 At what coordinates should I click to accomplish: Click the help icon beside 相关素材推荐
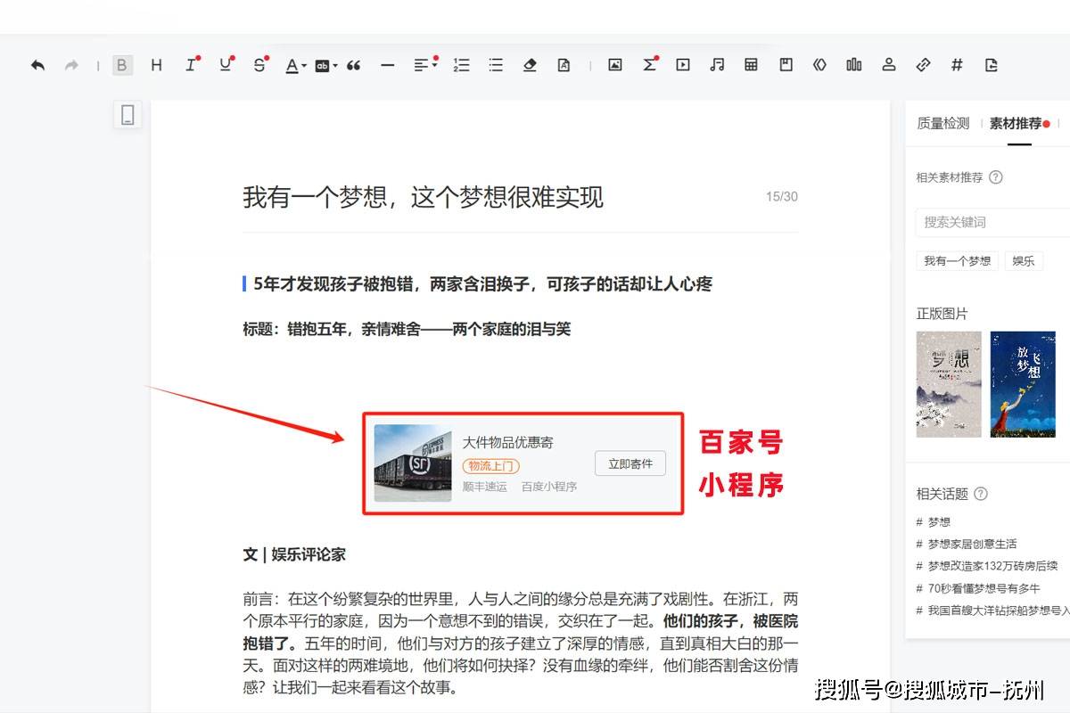(996, 177)
